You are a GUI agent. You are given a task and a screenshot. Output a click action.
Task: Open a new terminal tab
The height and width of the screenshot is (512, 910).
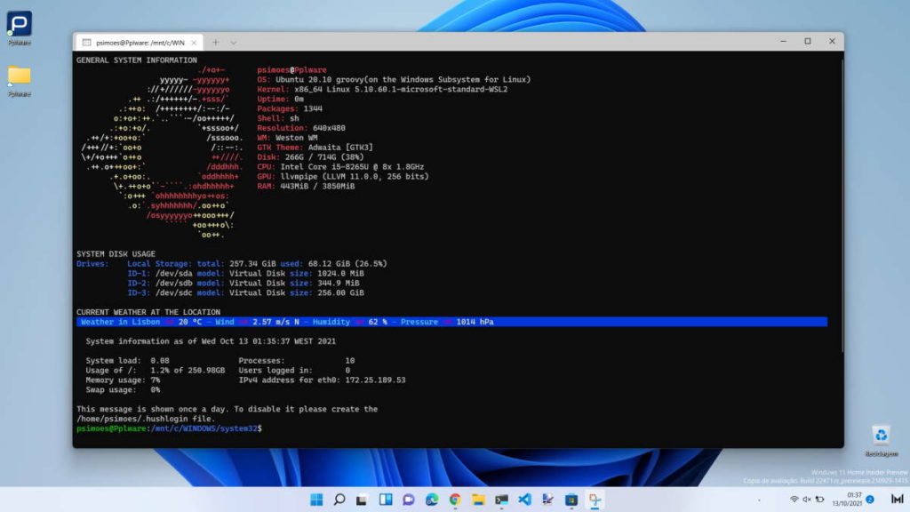click(x=215, y=43)
